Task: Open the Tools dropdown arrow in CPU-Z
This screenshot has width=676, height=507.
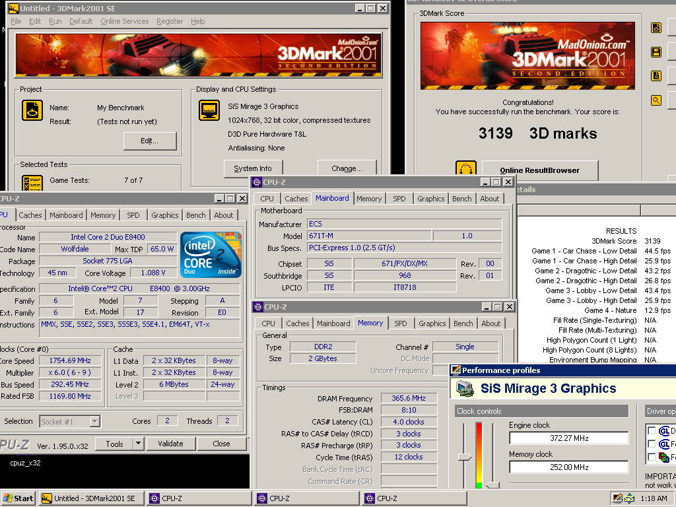Action: tap(138, 444)
